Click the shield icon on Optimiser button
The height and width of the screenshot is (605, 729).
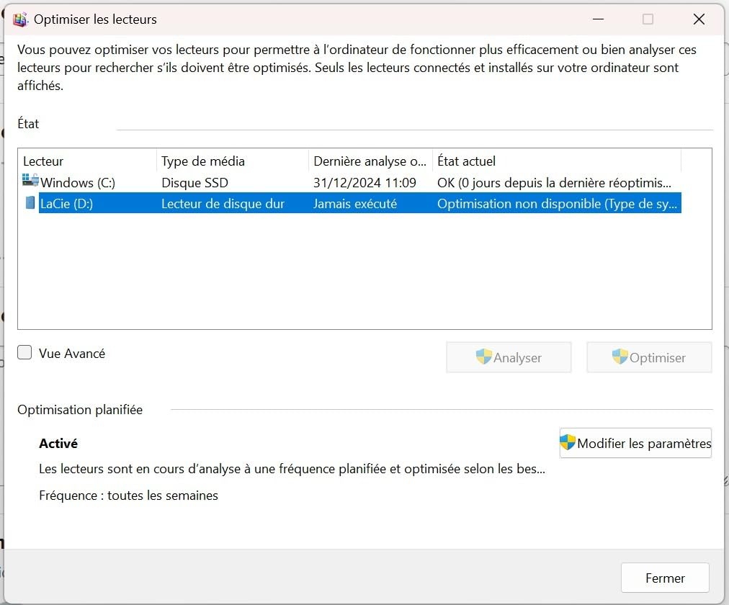tap(620, 357)
